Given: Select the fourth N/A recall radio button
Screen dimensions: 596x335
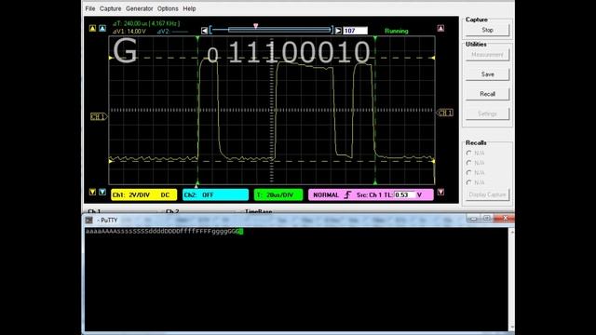Looking at the screenshot, I should click(x=468, y=182).
